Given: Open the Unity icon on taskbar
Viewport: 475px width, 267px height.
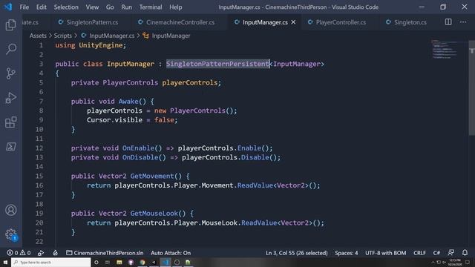Looking at the screenshot, I should click(154, 262).
